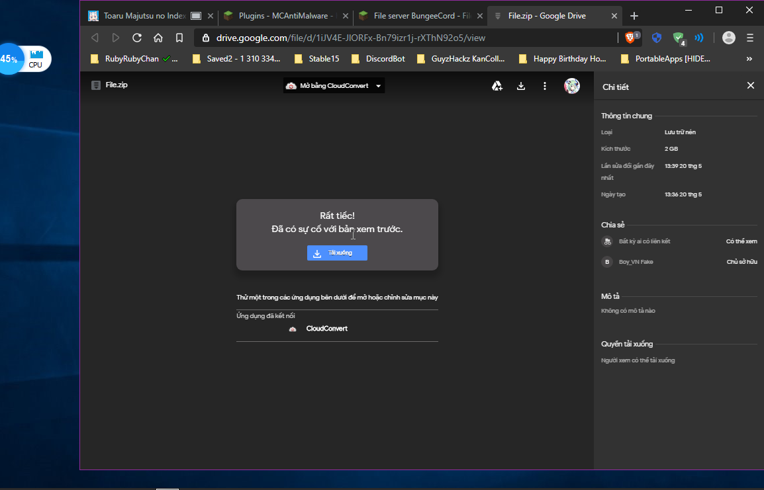Click the Google account avatar
Image resolution: width=764 pixels, height=490 pixels.
(x=572, y=86)
